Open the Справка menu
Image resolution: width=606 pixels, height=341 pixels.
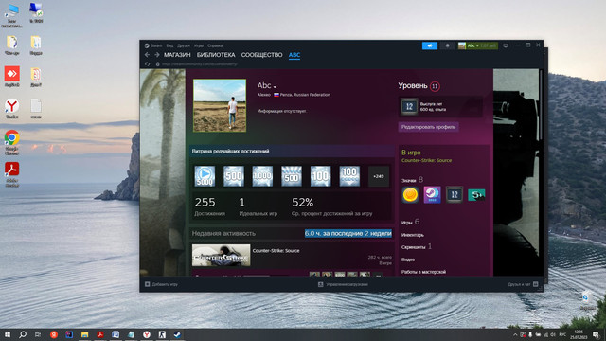(215, 45)
